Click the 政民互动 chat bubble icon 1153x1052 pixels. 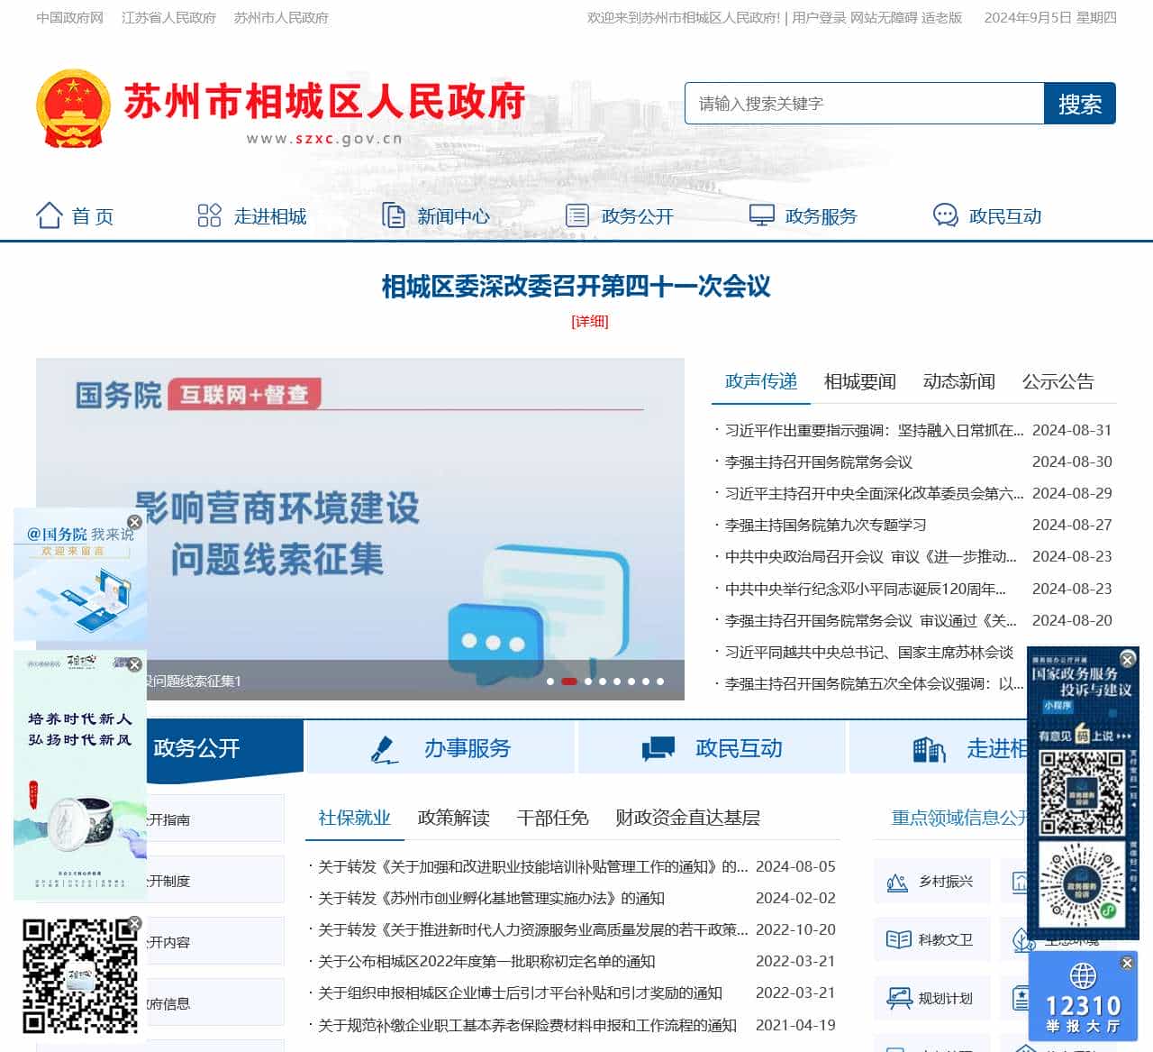tap(945, 215)
